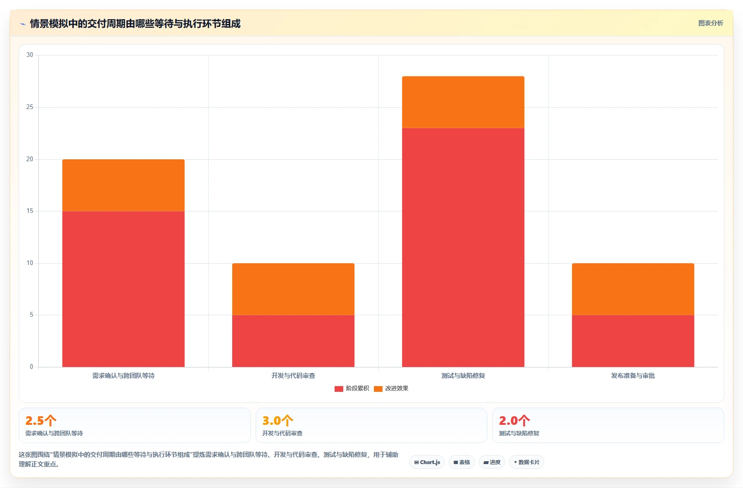Click the y-axis tick label 15
The width and height of the screenshot is (743, 488).
click(x=30, y=211)
